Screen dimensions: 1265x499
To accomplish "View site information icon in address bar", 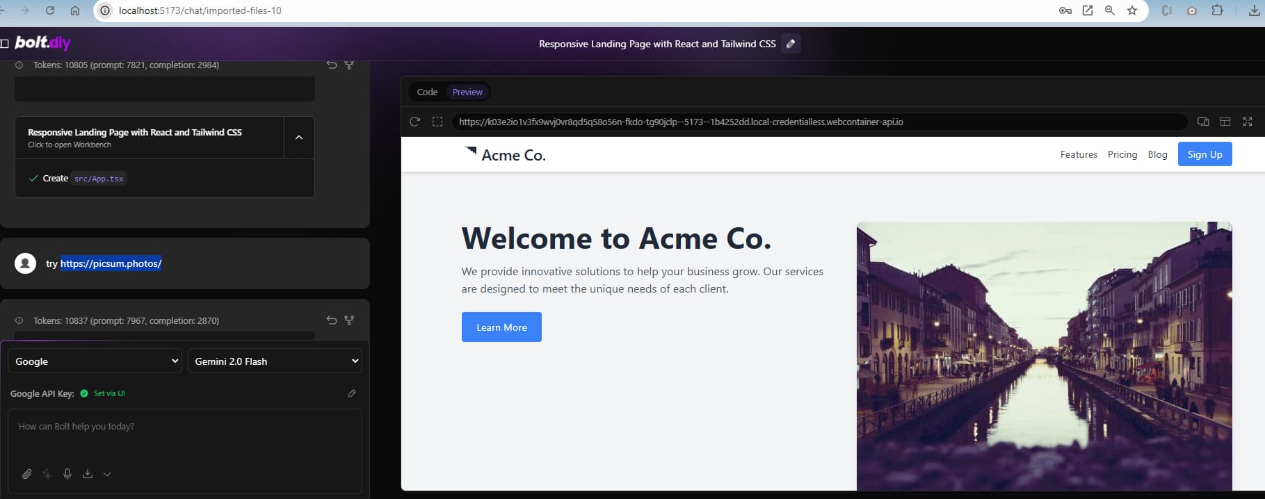I will 104,10.
